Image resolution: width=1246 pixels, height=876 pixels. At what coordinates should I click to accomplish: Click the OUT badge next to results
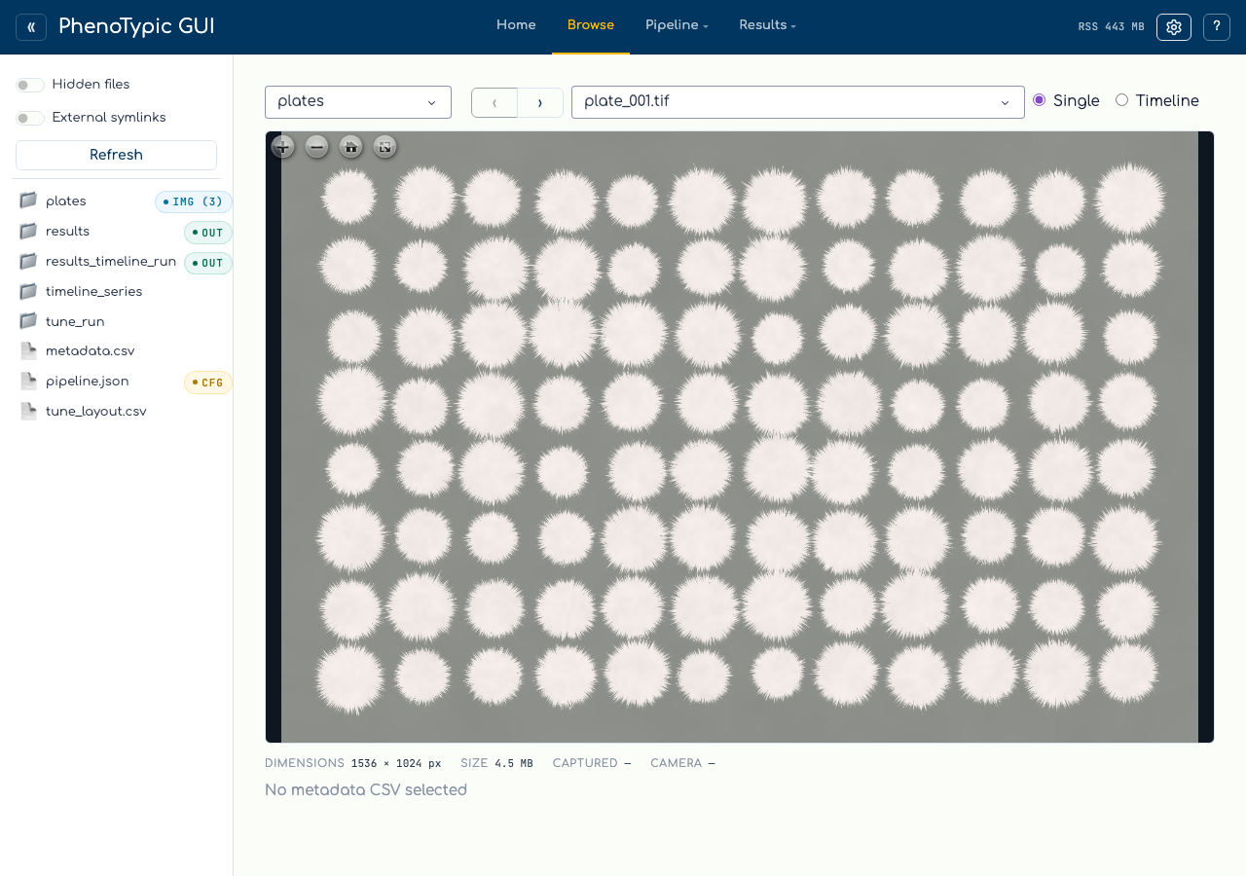[x=207, y=233]
